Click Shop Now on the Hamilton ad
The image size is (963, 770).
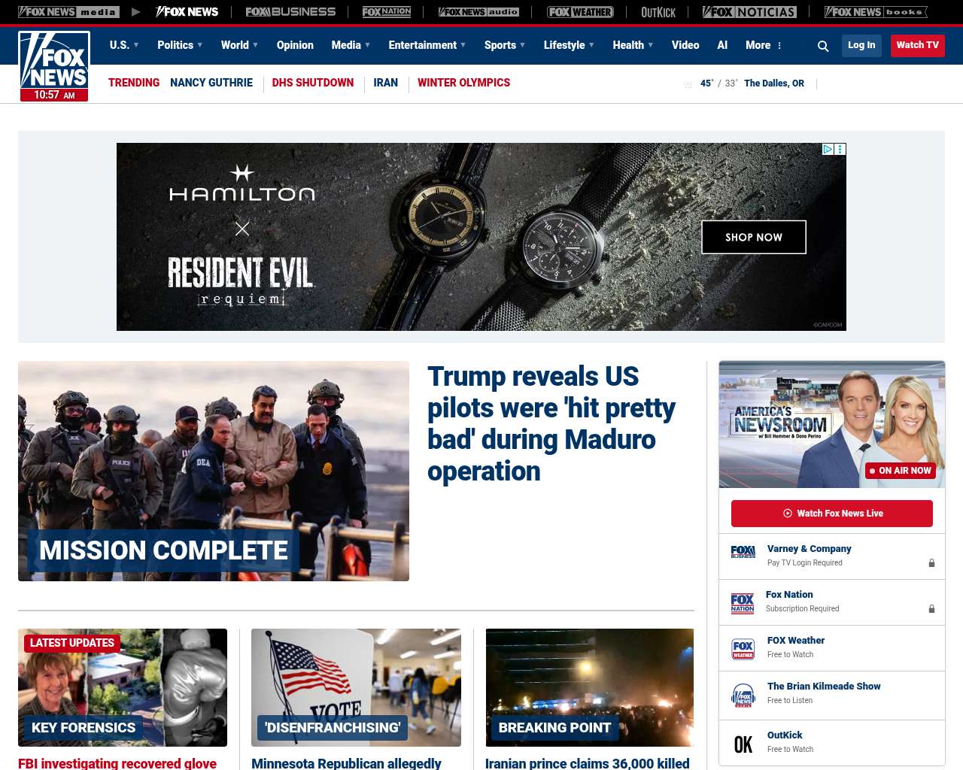[754, 237]
